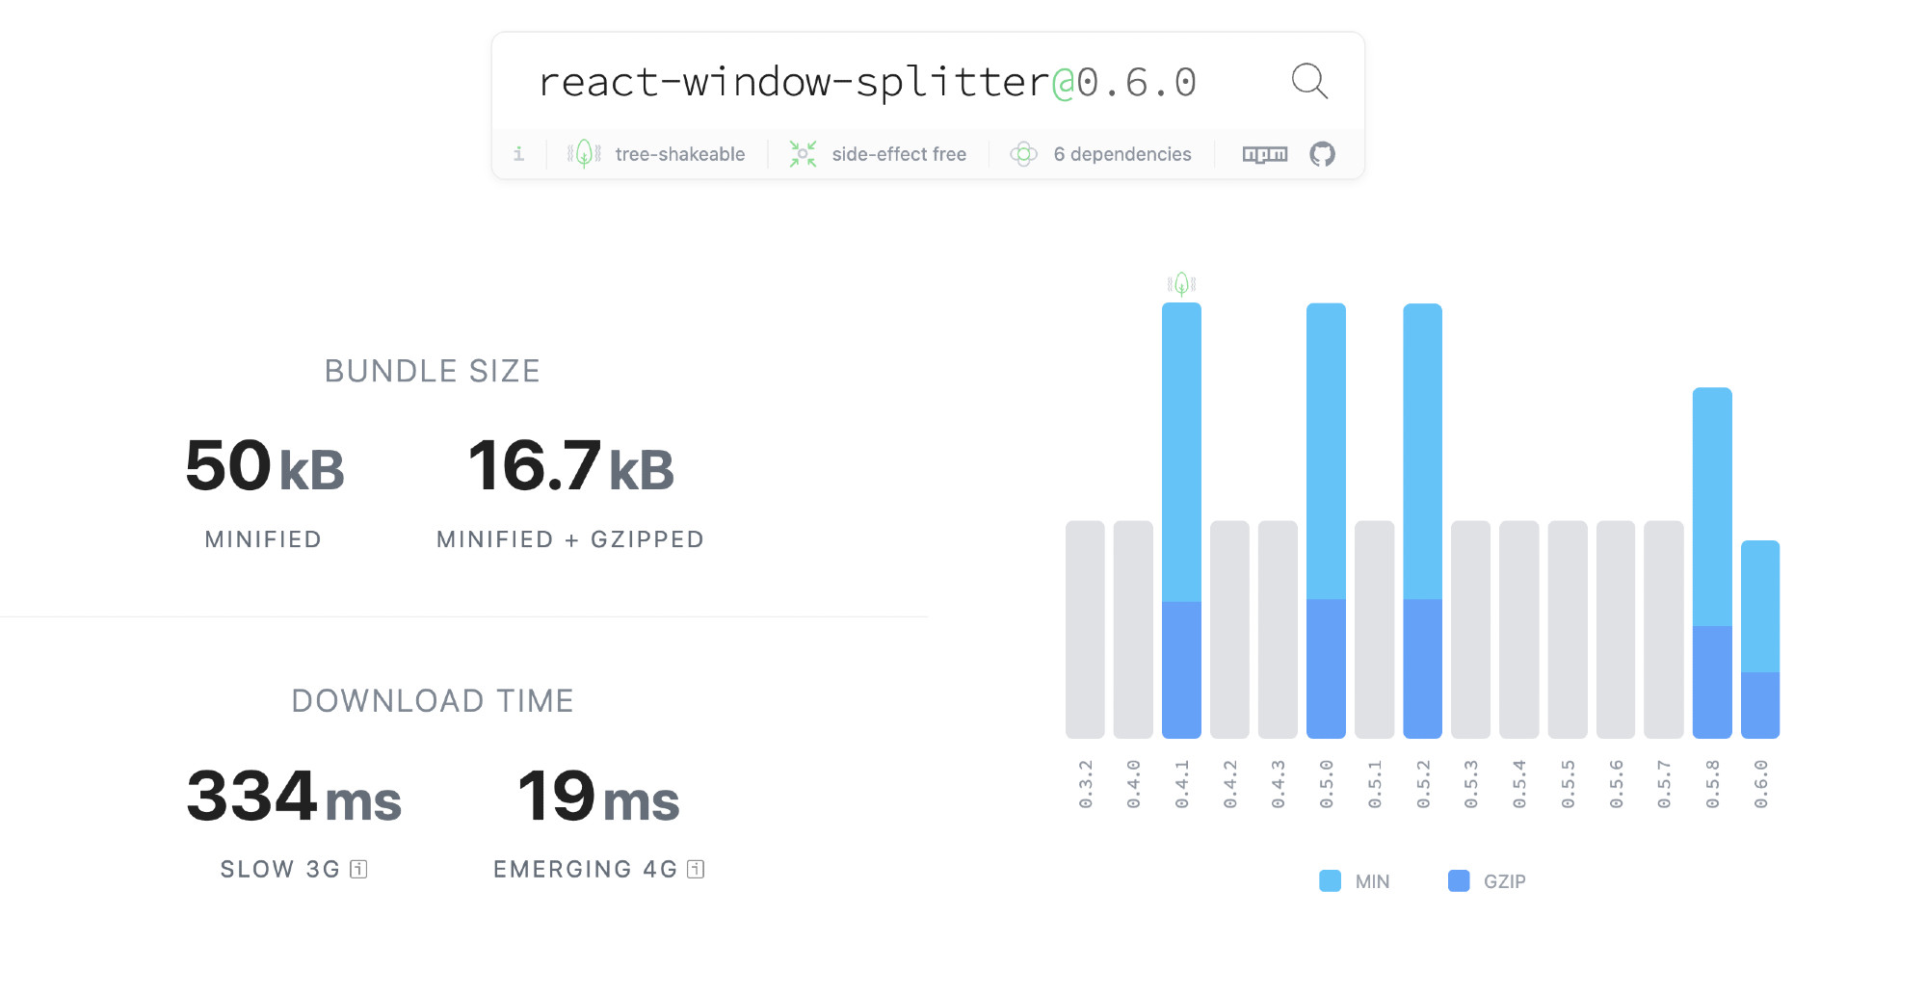The height and width of the screenshot is (995, 1926).
Task: Click the tree-shakeable label
Action: (680, 154)
